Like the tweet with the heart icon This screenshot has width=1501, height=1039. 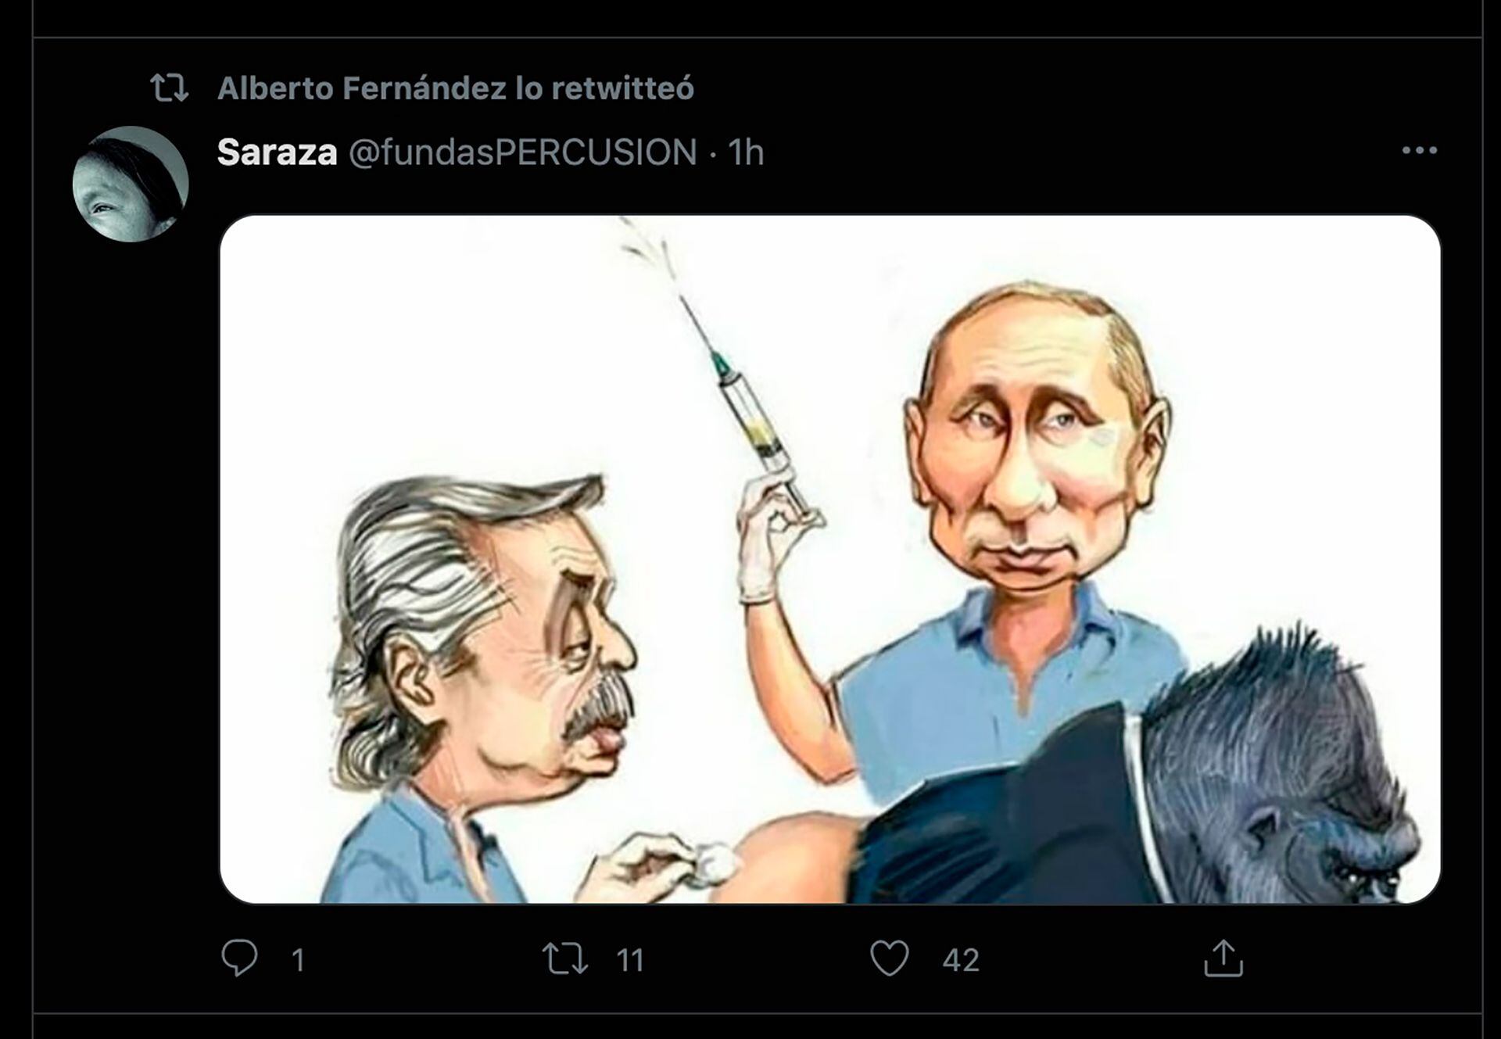(x=890, y=958)
